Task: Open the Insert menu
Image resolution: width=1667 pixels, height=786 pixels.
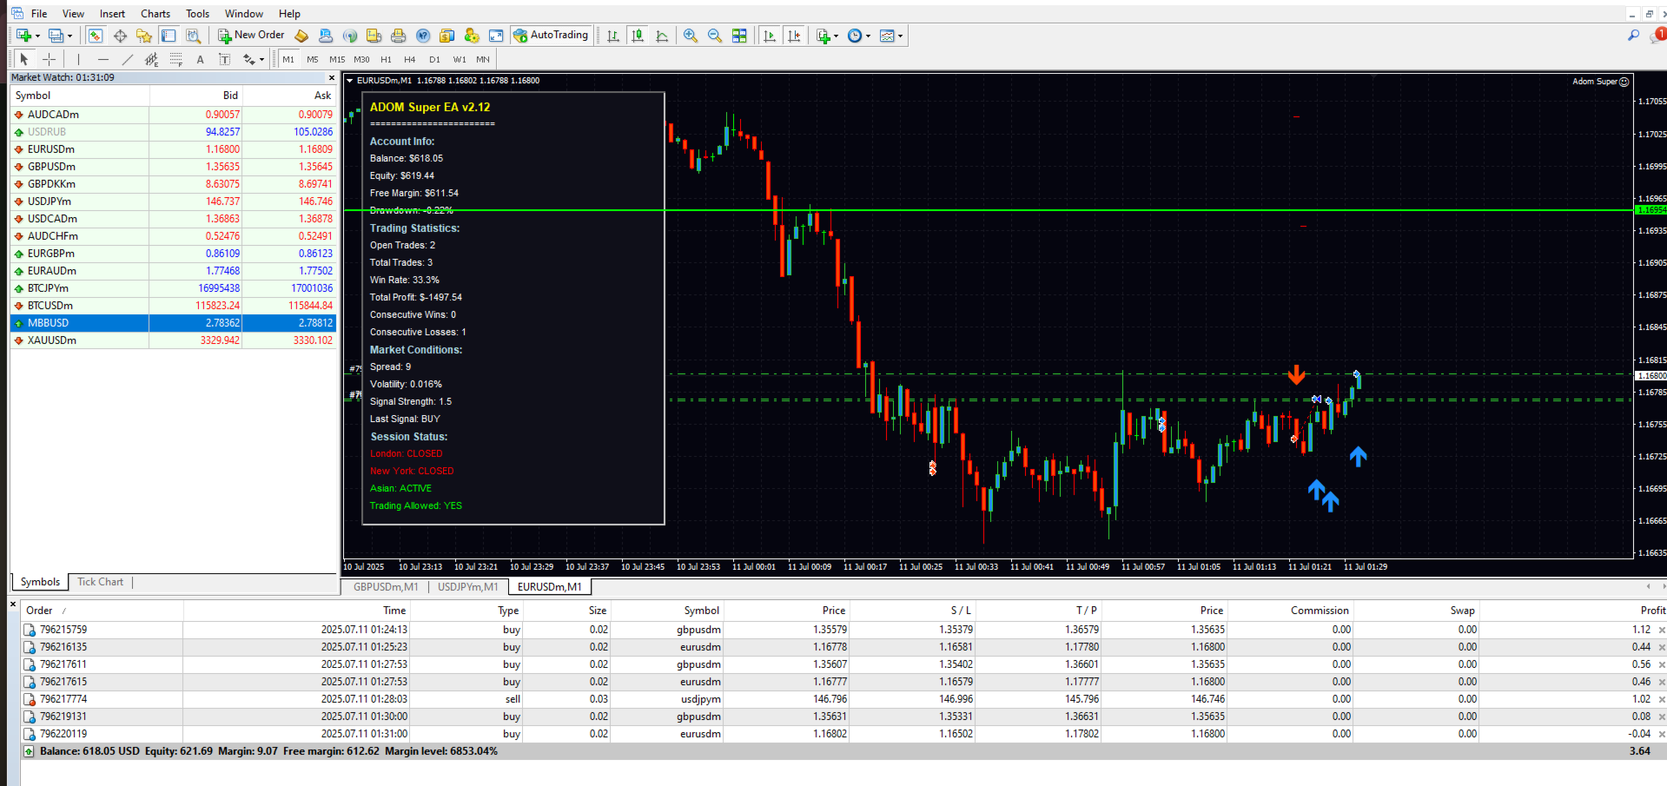Action: pyautogui.click(x=112, y=14)
